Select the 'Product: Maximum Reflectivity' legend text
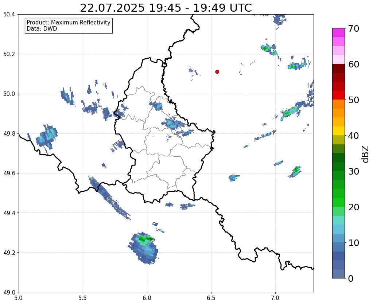 pyautogui.click(x=69, y=22)
